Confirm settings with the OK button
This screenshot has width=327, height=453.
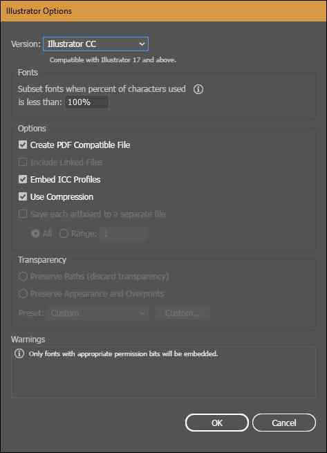(216, 423)
